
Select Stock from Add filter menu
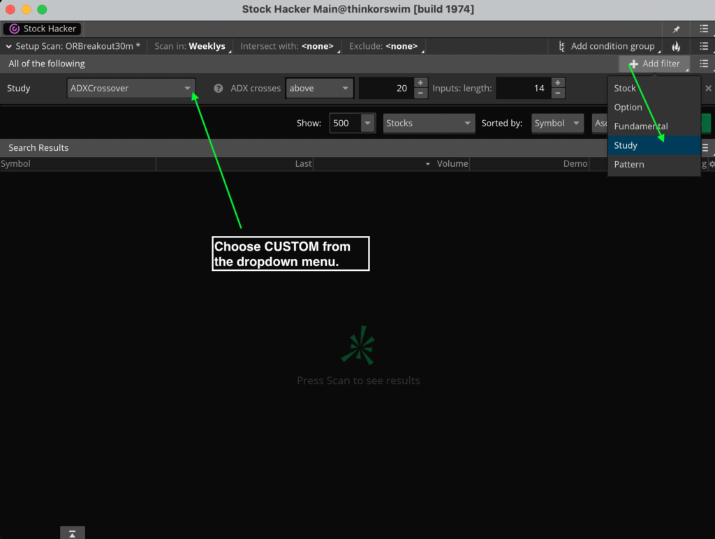tap(654, 88)
